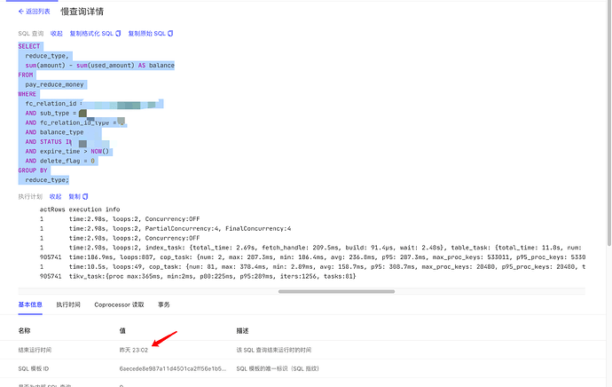Click the copy icon beside 执行计划 复制

[85, 196]
